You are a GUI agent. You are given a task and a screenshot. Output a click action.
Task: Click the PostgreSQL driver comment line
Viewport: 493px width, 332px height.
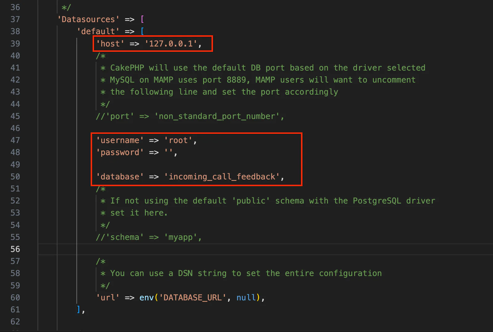268,201
